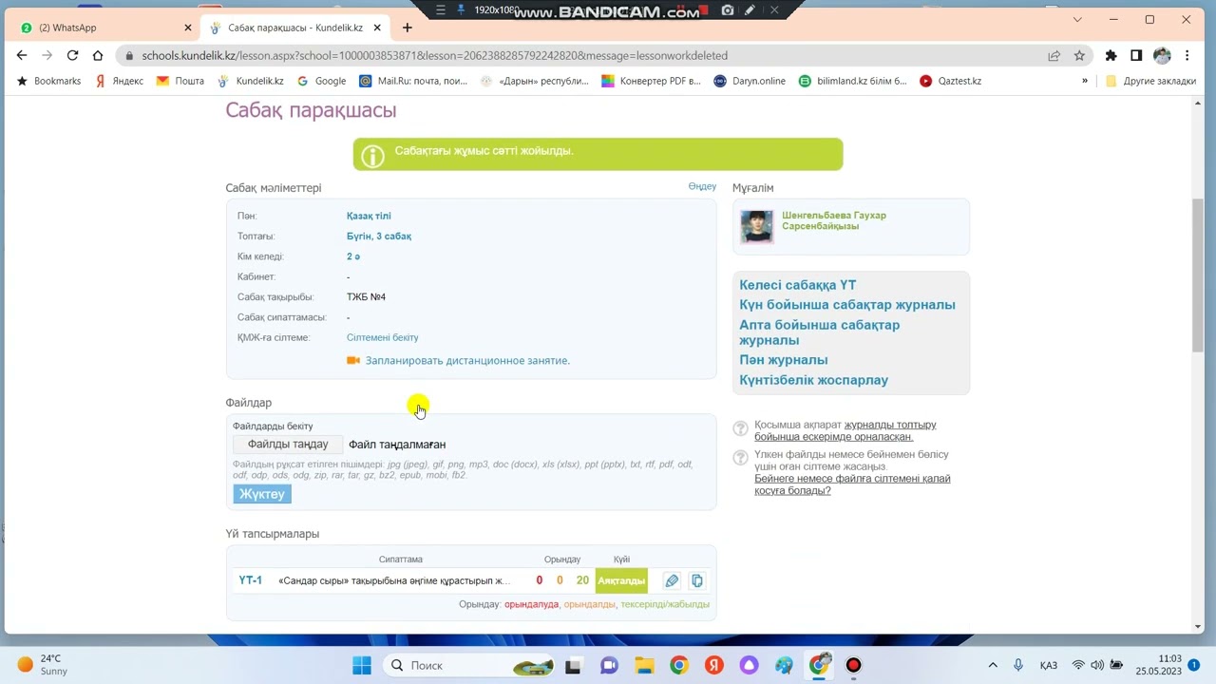The width and height of the screenshot is (1216, 684).
Task: Open the ҮТ-1 homework link
Action: click(x=250, y=580)
